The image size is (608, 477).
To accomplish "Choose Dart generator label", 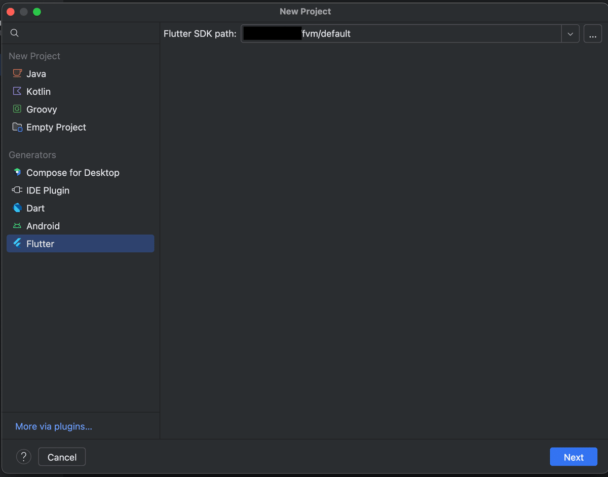I will pos(35,208).
